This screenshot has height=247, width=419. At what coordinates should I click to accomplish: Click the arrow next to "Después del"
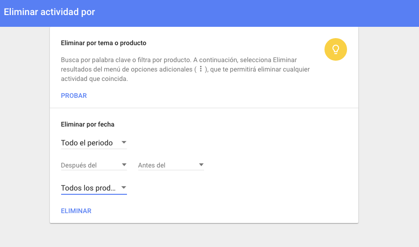[x=124, y=165]
